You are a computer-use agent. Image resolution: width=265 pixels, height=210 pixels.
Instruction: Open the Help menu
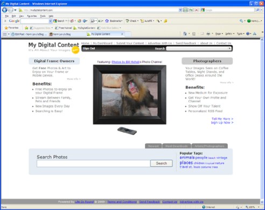(51, 16)
